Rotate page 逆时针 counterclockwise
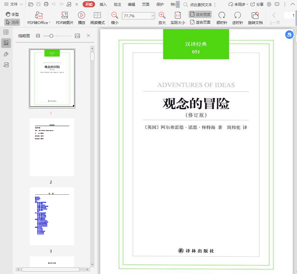Viewport: 297px width, 274px height. (237, 18)
